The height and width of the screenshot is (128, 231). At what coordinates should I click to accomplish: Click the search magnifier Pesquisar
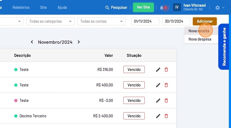click(116, 7)
